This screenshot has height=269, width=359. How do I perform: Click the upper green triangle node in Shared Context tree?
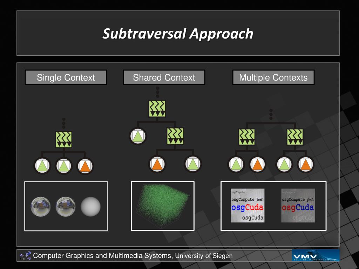(137, 136)
